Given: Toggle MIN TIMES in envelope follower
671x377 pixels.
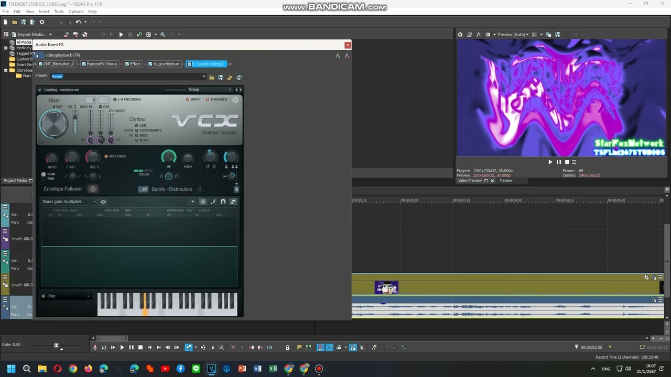Looking at the screenshot, I should coord(115,156).
